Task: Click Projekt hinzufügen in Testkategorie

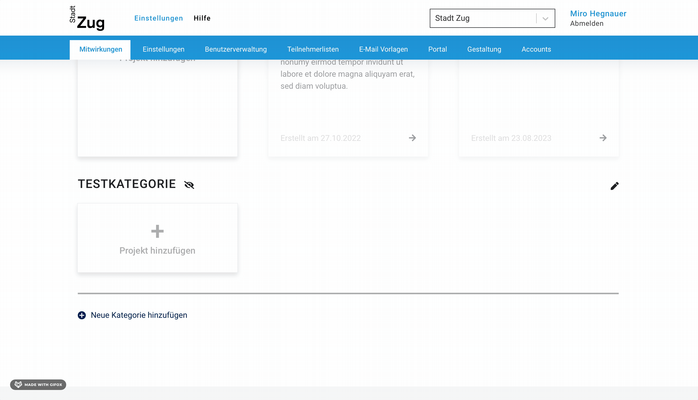Action: 157,251
